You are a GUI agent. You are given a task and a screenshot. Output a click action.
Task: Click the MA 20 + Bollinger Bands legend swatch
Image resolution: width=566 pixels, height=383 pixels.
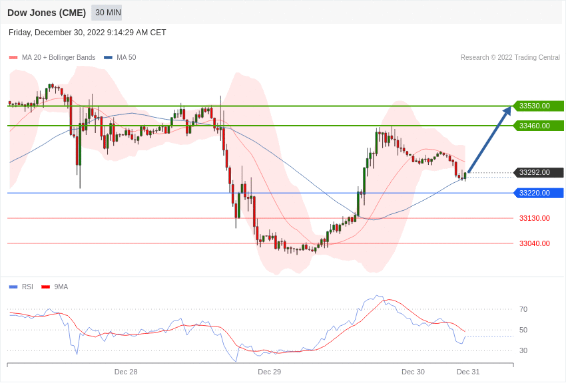[13, 58]
